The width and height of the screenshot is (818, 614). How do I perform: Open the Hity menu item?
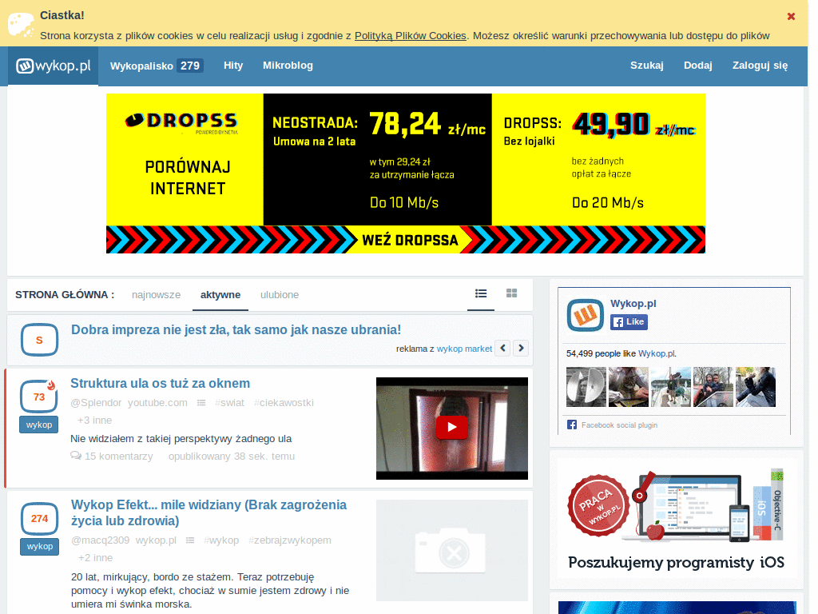(233, 66)
